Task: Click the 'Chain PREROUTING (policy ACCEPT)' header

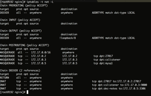Action: coord(24,6)
